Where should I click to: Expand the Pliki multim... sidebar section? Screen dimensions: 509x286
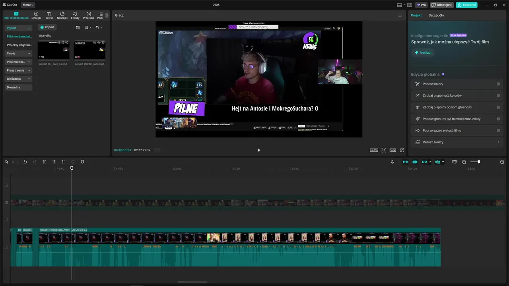(29, 62)
